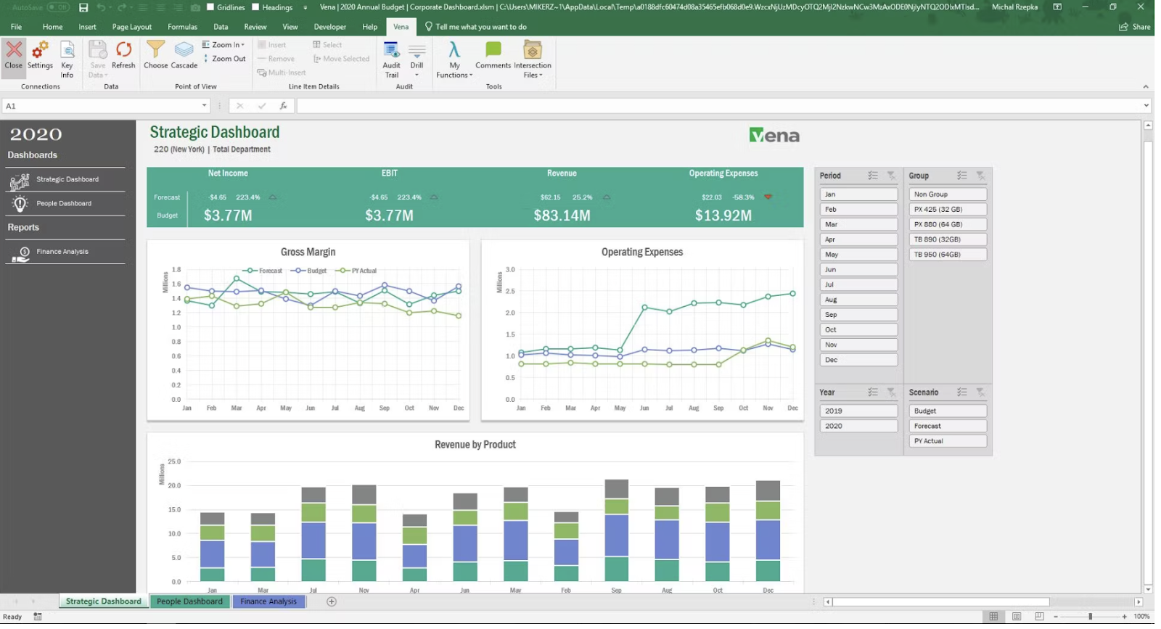
Task: Select PX 880 (64 GB) group
Action: (x=948, y=224)
